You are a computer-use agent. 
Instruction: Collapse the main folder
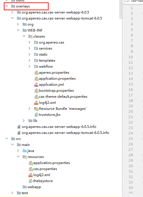(x=12, y=145)
